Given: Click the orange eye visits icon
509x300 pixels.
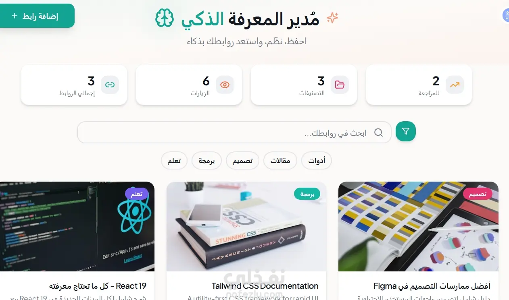Looking at the screenshot, I should pos(225,85).
